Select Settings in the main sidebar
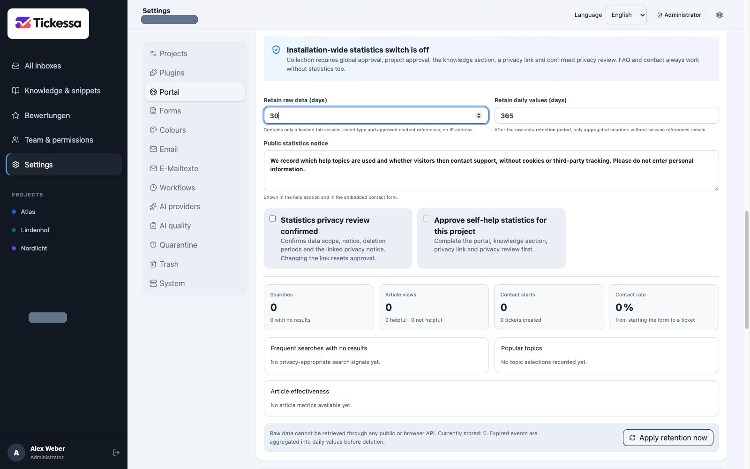 pos(64,165)
